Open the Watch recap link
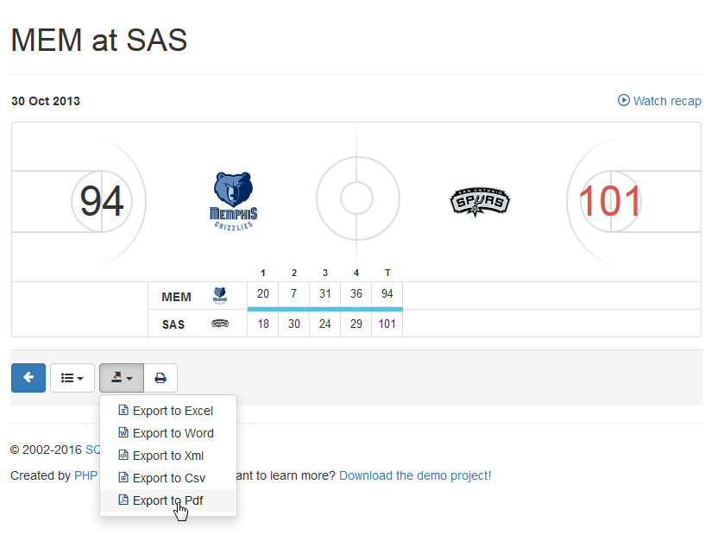Screen dimensions: 711x541 tap(667, 101)
